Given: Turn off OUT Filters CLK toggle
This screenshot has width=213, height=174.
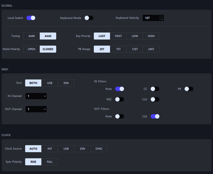Looking at the screenshot, I should [155, 117].
